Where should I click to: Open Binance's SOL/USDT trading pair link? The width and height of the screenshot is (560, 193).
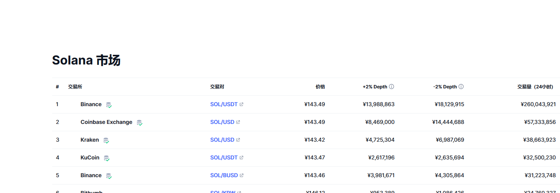(x=224, y=104)
